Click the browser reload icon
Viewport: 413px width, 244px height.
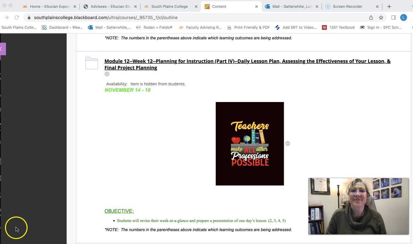click(x=17, y=17)
